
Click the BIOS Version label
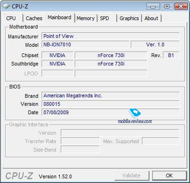[29, 104]
